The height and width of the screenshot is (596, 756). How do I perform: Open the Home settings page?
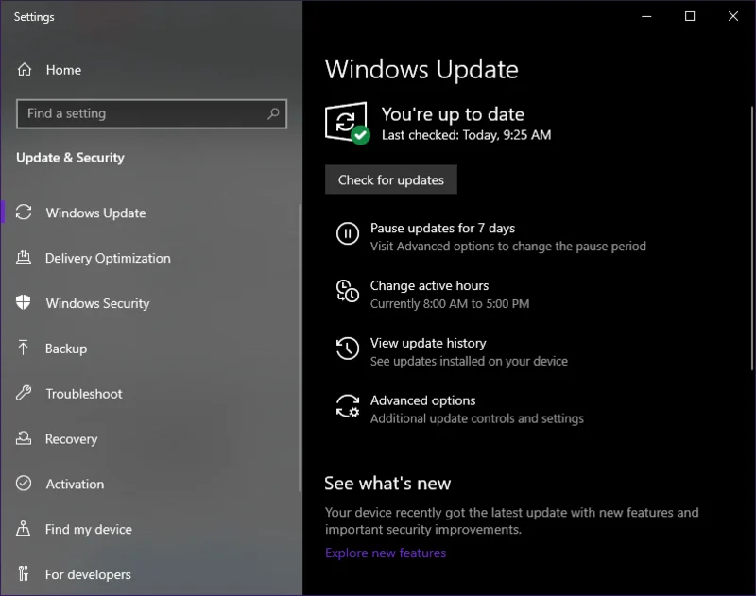pos(63,70)
